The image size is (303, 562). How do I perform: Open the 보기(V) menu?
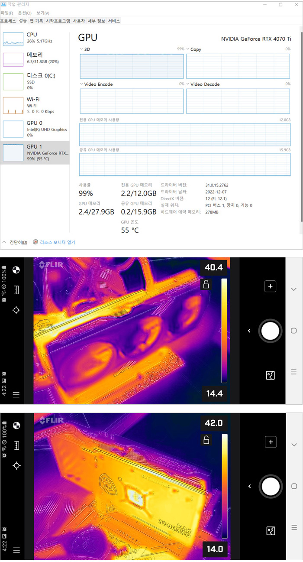pos(42,13)
